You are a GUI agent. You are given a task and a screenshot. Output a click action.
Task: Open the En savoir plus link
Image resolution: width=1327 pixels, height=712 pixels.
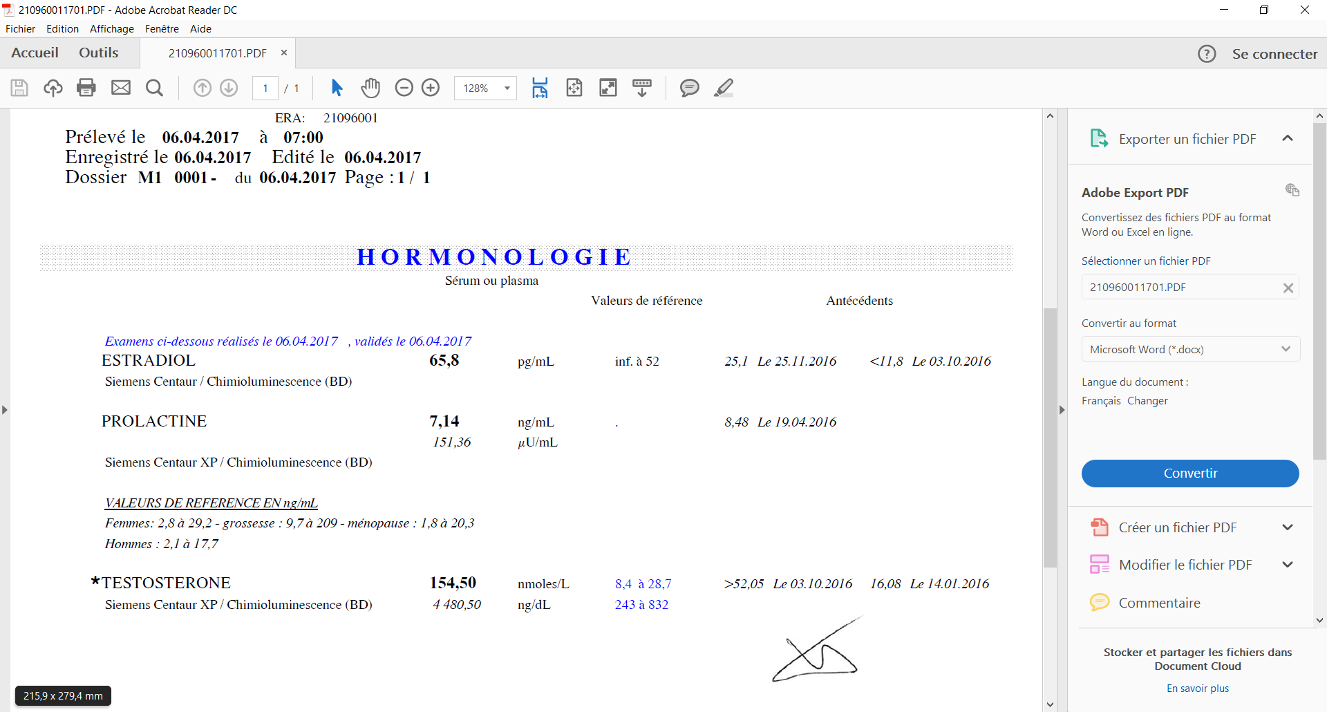tap(1198, 688)
